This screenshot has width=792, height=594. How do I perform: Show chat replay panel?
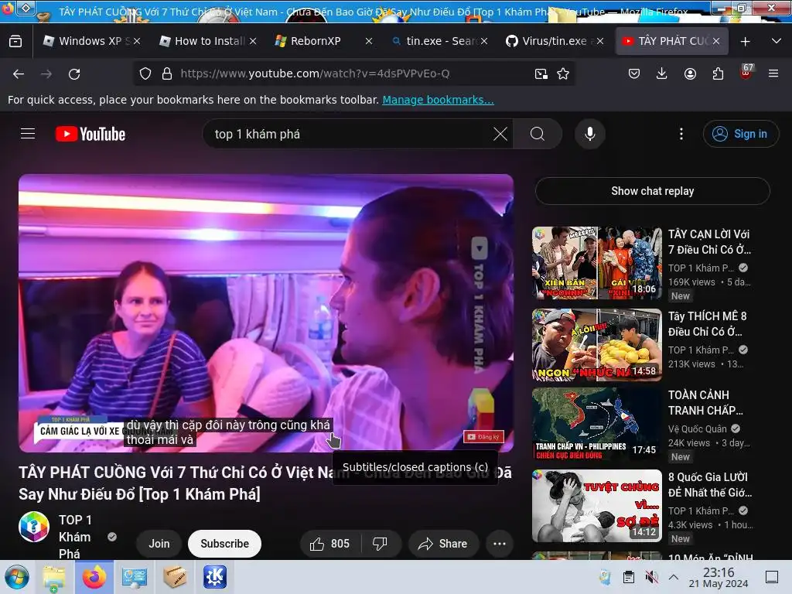coord(652,191)
